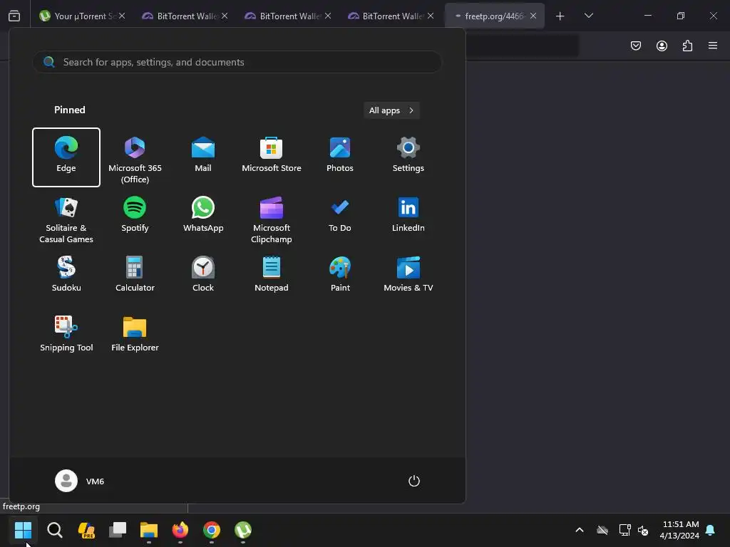Viewport: 730px width, 547px height.
Task: Switch to the first BitTorrent Wallet tab
Action: click(185, 16)
